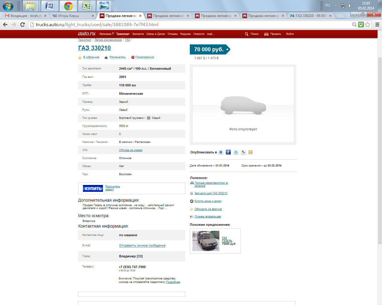382x305 pixels.
Task: Go back in browser history
Action: [x=5, y=24]
